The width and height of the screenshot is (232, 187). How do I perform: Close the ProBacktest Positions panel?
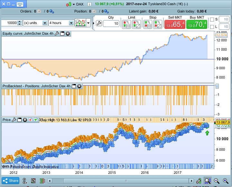pos(79,86)
